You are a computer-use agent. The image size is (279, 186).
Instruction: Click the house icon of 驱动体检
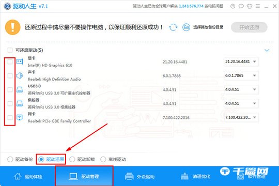pos(18,176)
